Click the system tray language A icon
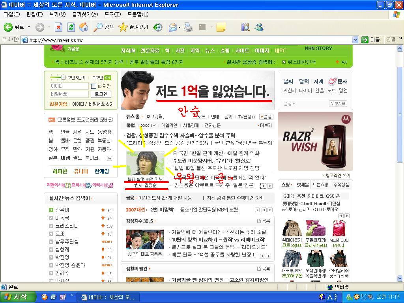This screenshot has height=303, width=404. [329, 297]
